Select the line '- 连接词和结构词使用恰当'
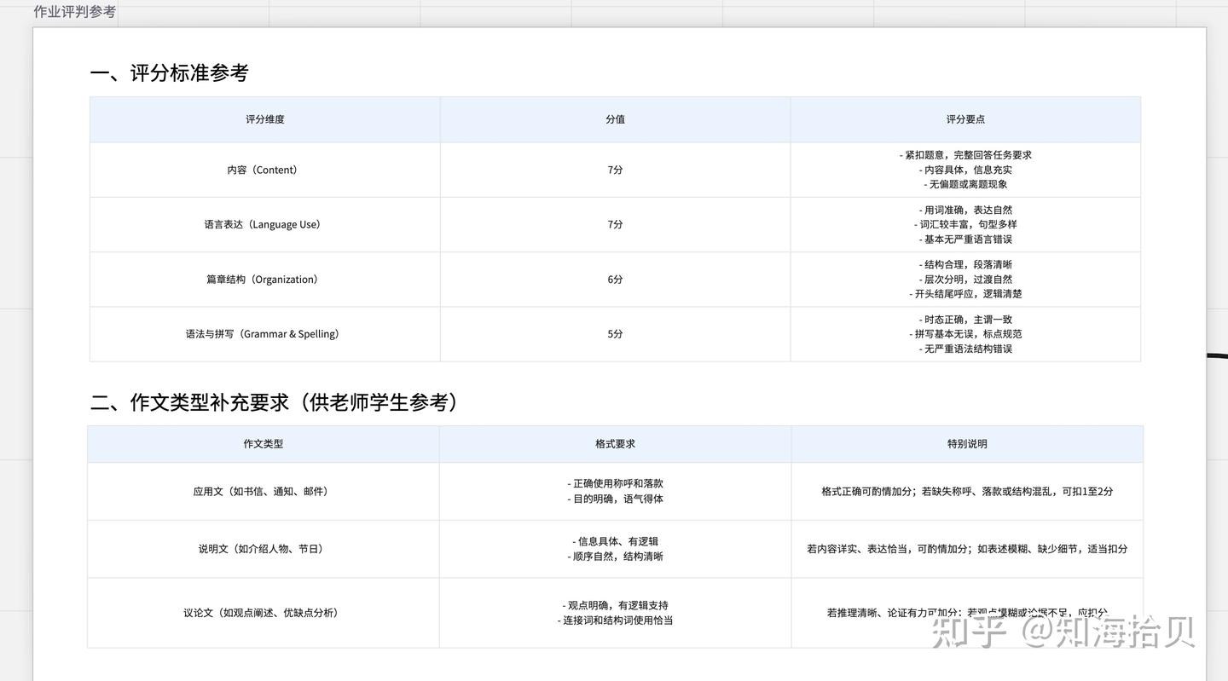Image resolution: width=1228 pixels, height=681 pixels. point(615,620)
